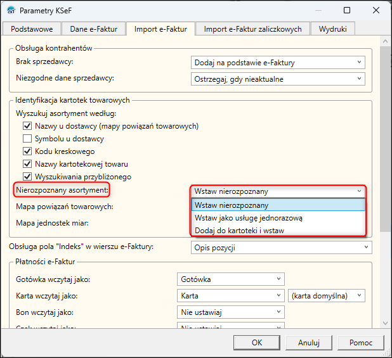Toggle Wyszukiwania przybliżonego checkbox
This screenshot has height=358, width=392.
coord(27,176)
